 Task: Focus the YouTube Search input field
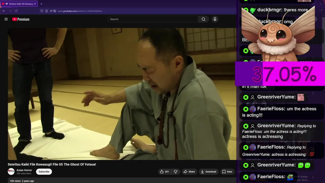point(153,19)
